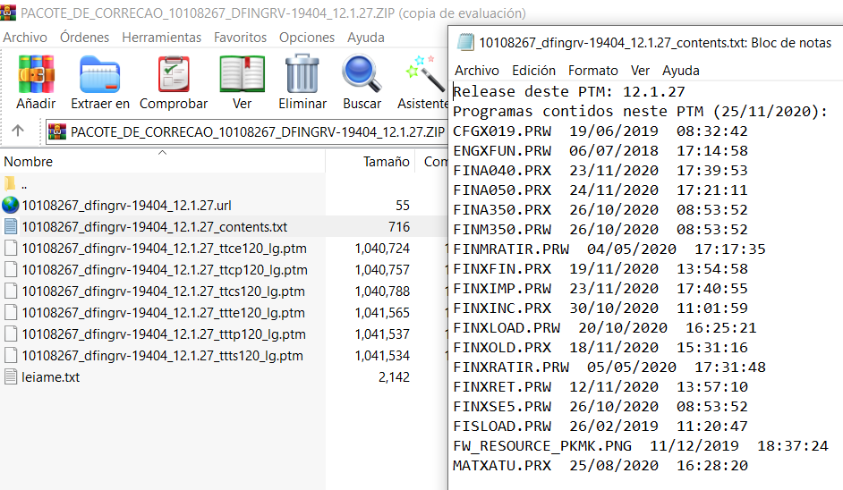Click the FINA040.PRX line in Notepad
The width and height of the screenshot is (843, 490).
(600, 170)
